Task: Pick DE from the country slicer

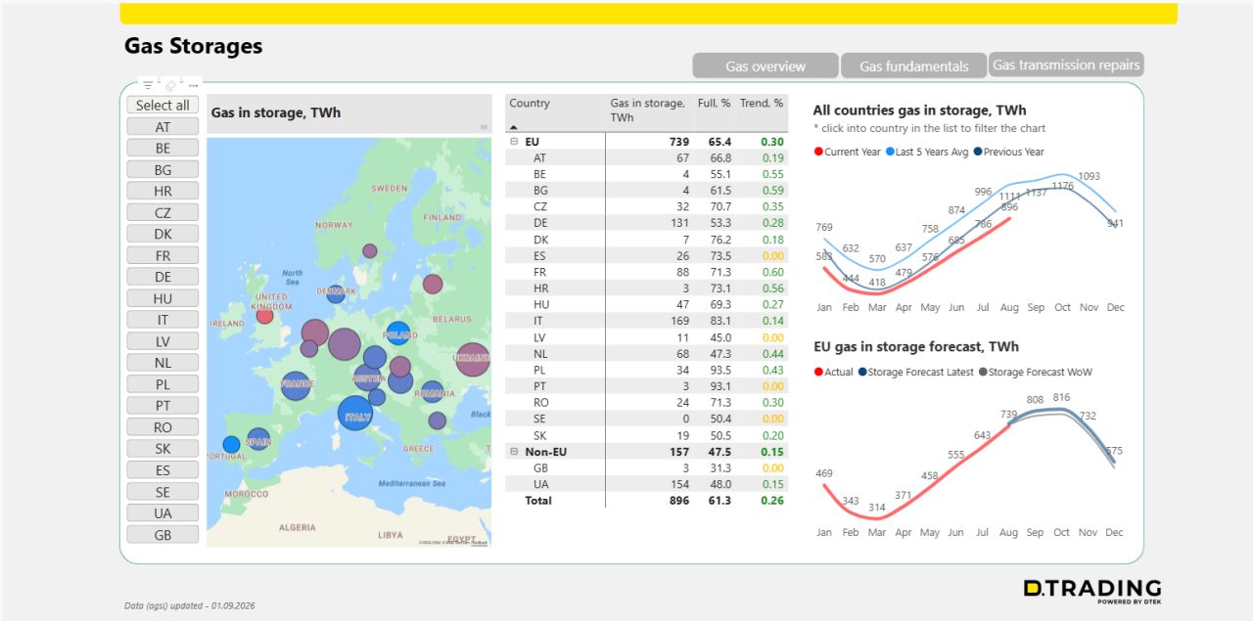Action: 162,277
